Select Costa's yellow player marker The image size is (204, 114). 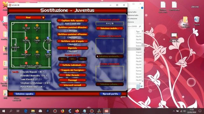[37, 52]
